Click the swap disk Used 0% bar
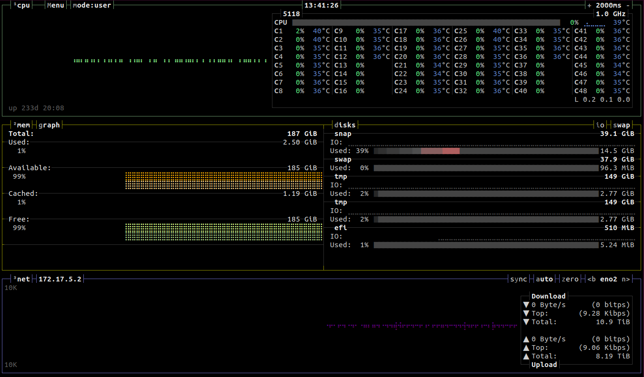Viewport: 644px width, 377px height. click(x=486, y=168)
